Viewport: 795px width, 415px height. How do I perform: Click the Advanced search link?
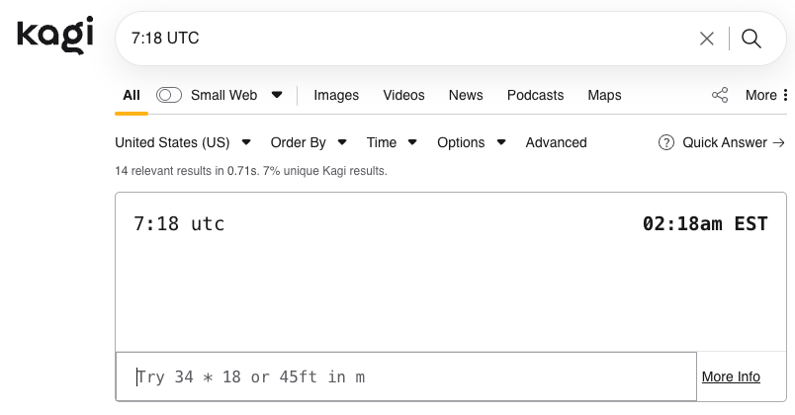point(556,142)
